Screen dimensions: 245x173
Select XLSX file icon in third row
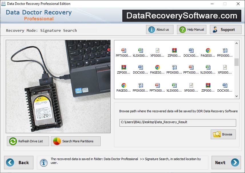pos(174,85)
